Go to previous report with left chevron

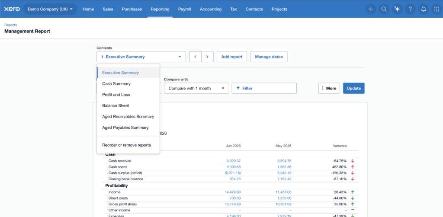(x=195, y=57)
